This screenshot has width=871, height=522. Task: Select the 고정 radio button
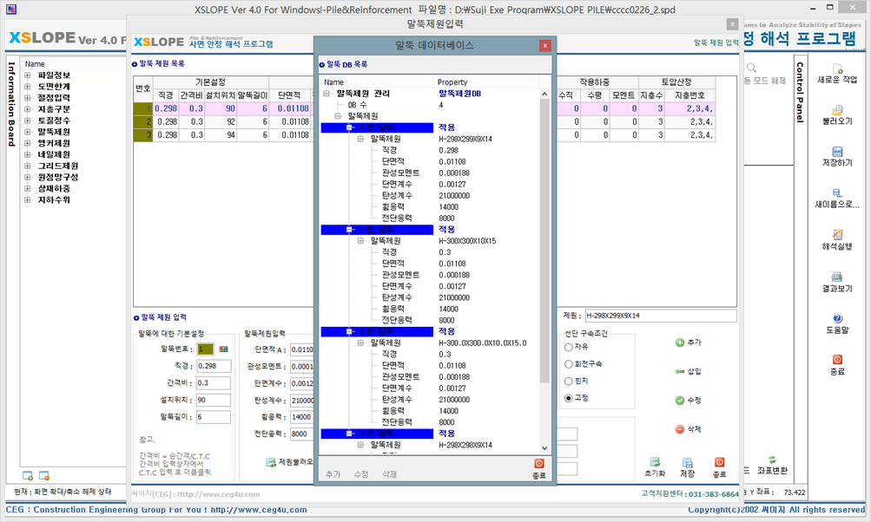pos(568,398)
